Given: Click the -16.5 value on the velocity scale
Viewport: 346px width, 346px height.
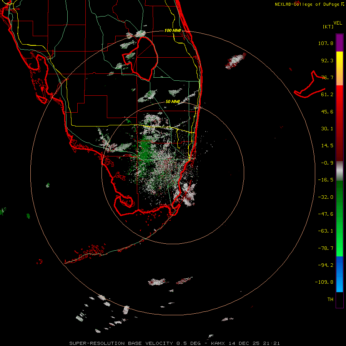Looking at the screenshot, I should 326,180.
